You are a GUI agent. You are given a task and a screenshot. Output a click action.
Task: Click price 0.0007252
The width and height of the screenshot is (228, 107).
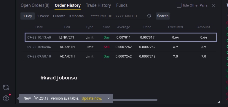click(x=147, y=47)
